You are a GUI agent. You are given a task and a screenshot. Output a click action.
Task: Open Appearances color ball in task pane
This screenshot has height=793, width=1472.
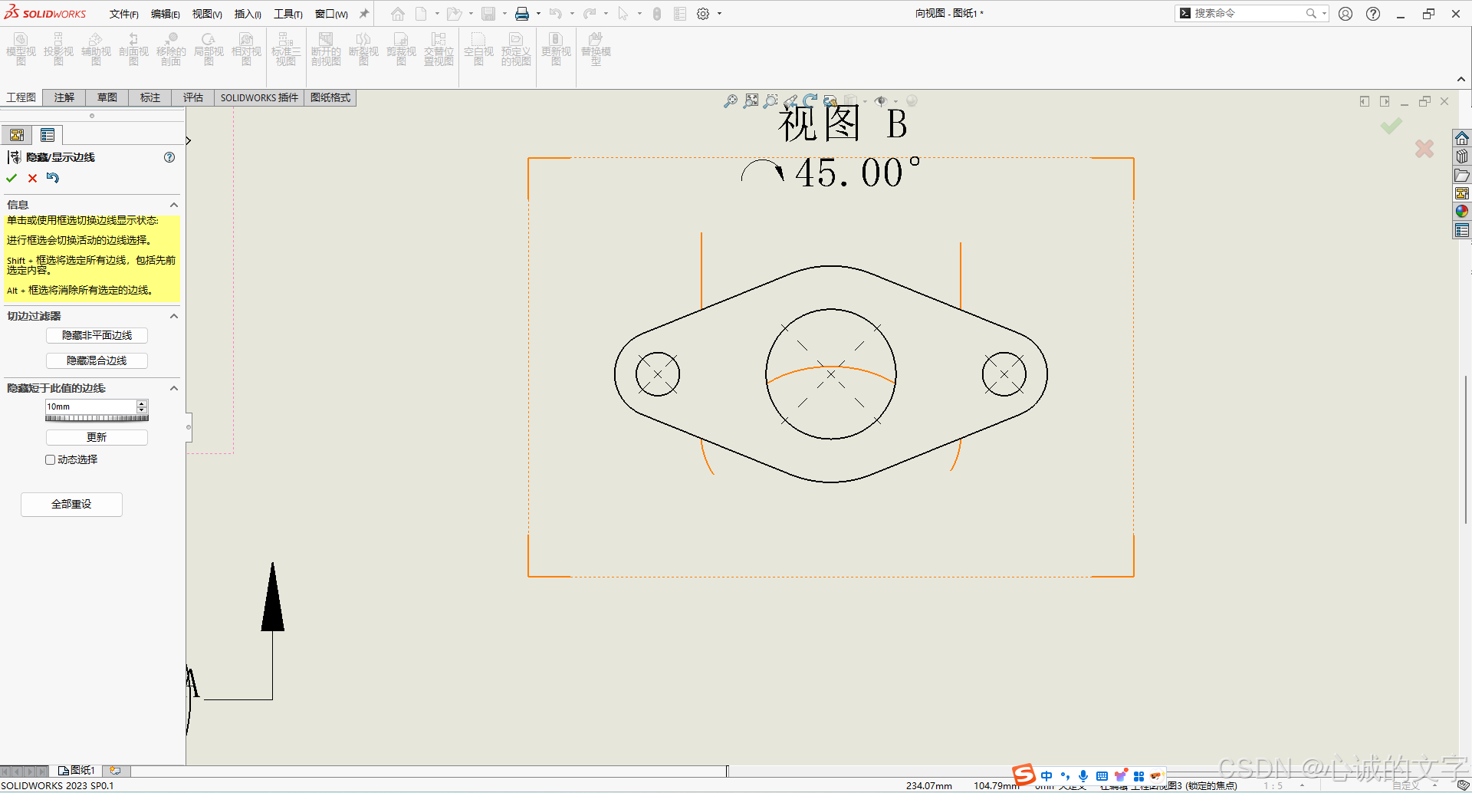[x=1462, y=212]
